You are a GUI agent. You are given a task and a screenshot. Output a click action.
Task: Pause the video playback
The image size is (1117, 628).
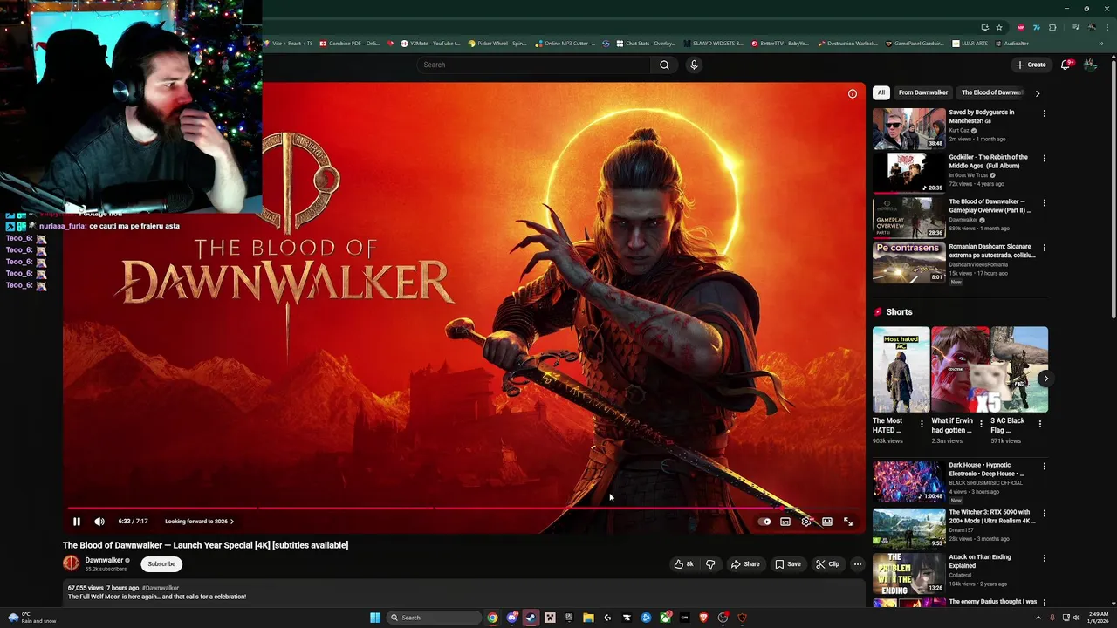[77, 522]
